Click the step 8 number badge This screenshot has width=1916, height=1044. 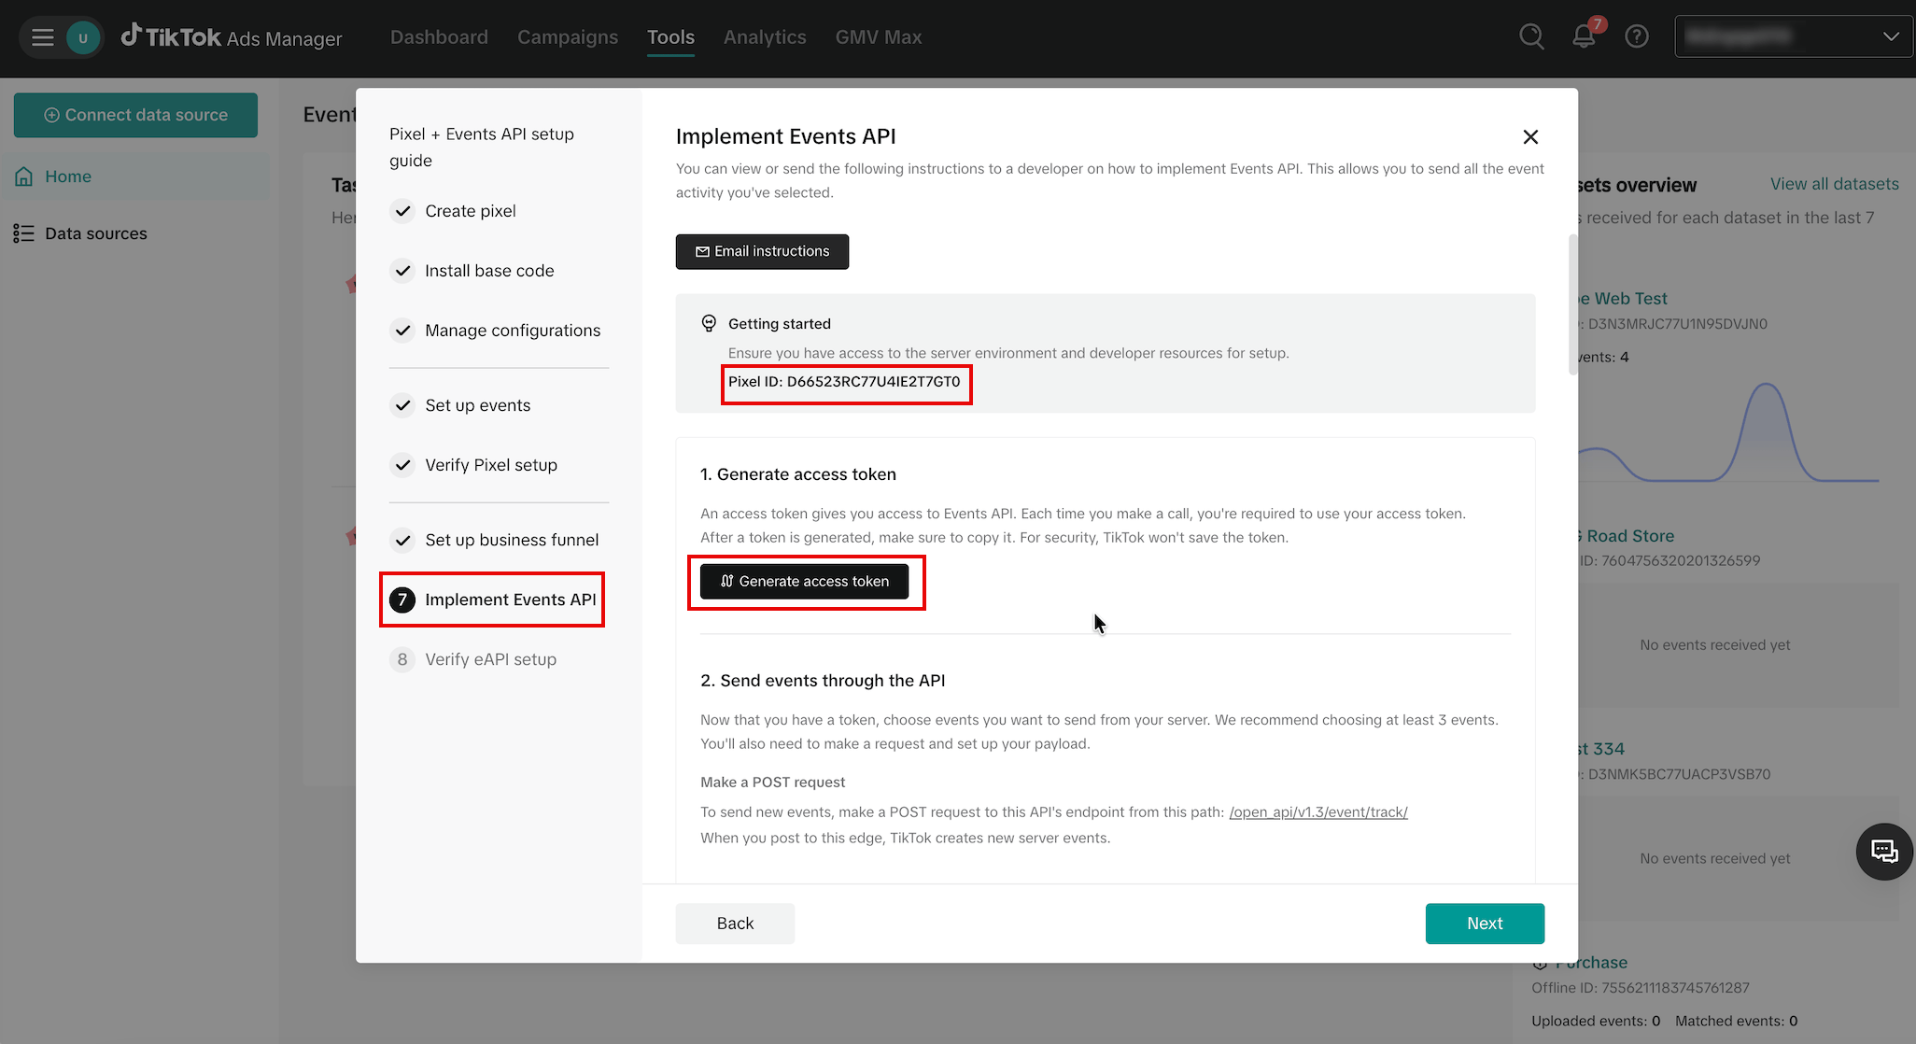pos(402,659)
